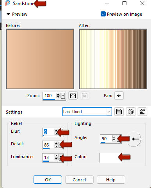Click the lighting angle dial control
The image size is (151, 188).
point(134,139)
